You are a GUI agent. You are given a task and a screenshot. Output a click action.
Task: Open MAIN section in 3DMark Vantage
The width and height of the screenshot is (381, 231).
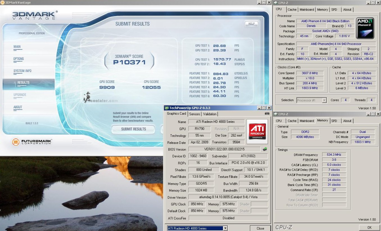tap(17, 47)
